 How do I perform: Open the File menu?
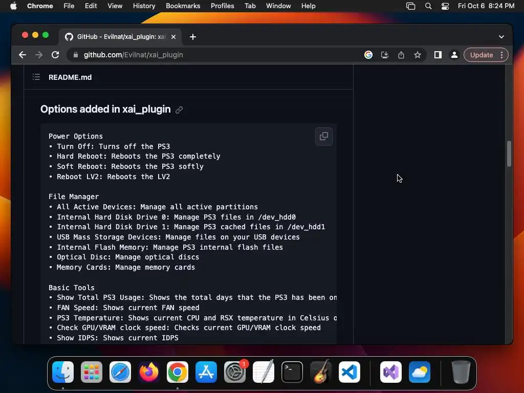[x=69, y=6]
